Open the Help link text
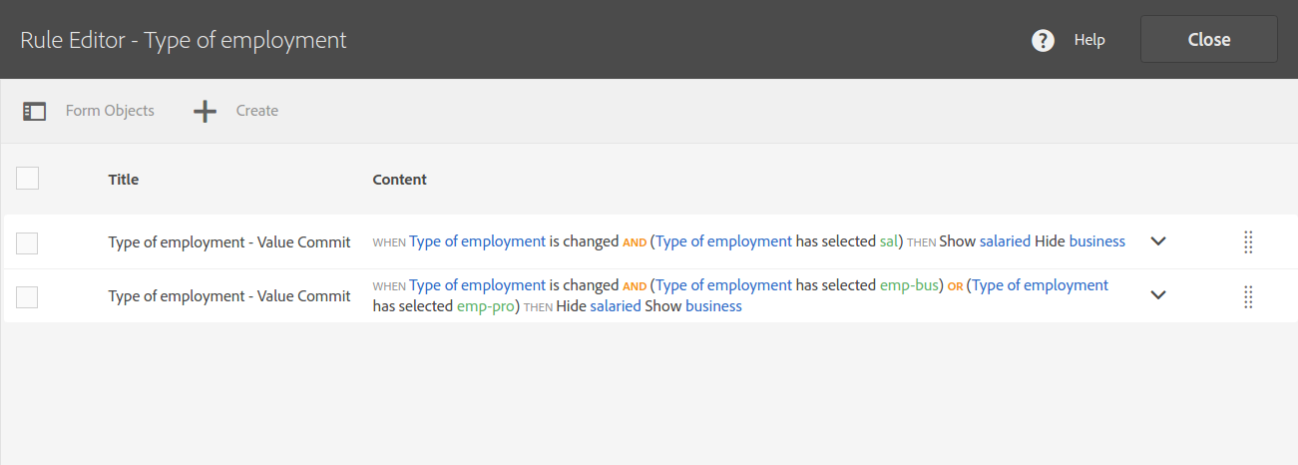 [1089, 40]
